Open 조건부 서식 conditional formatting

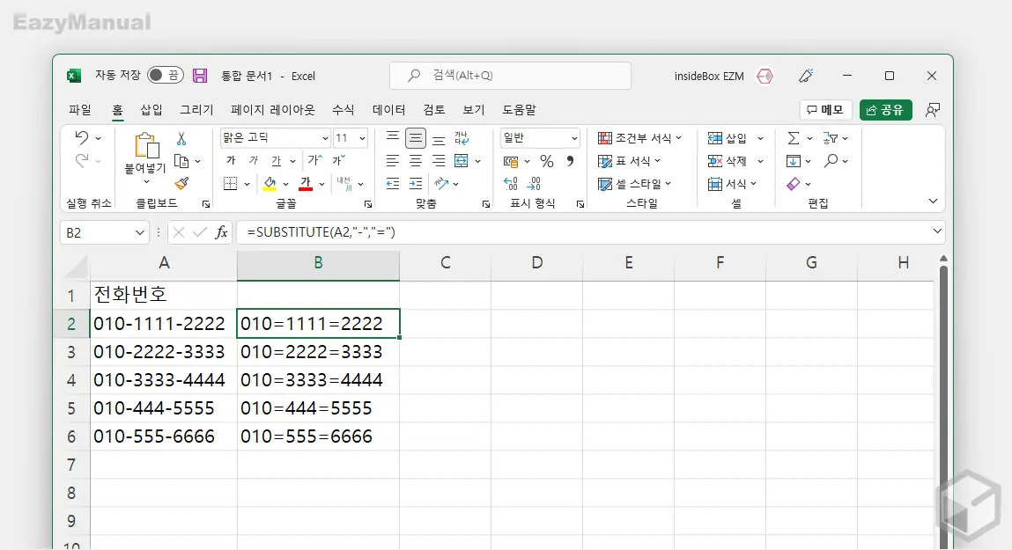(640, 137)
